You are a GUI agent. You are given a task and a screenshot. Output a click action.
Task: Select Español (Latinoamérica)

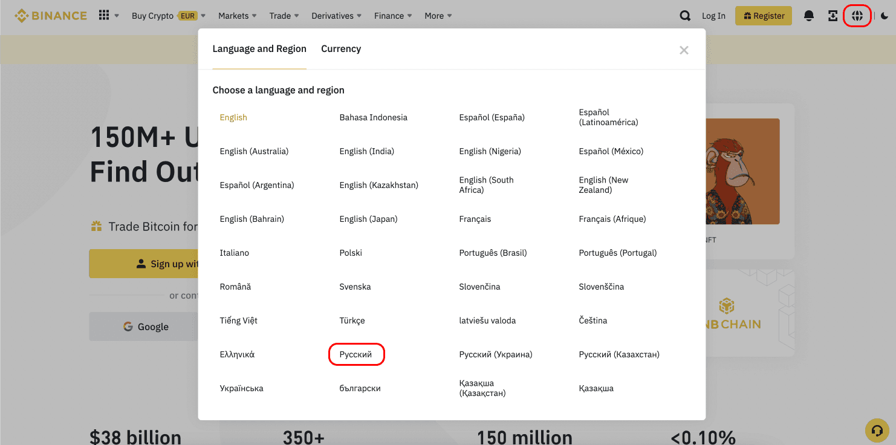pos(608,117)
